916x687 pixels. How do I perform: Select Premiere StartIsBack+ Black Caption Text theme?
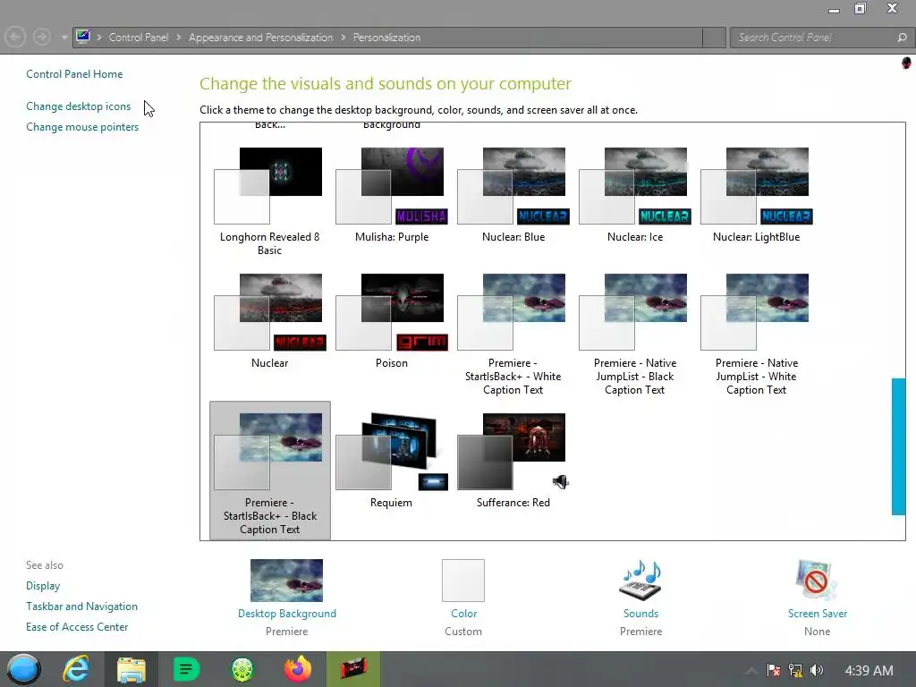coord(270,471)
